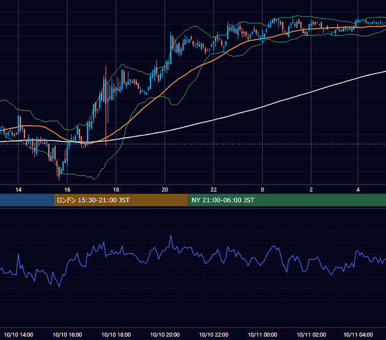Click the 10/11 00:00 time label
Screen dimensions: 386x340
tap(262, 334)
